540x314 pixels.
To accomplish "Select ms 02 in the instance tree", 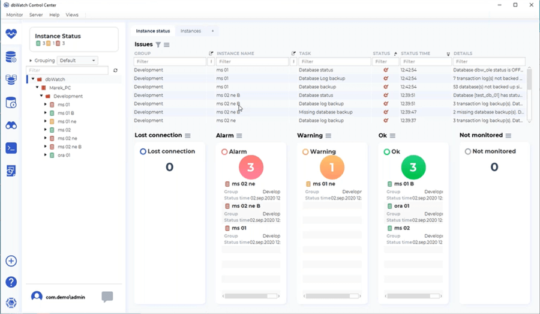I will tap(64, 130).
